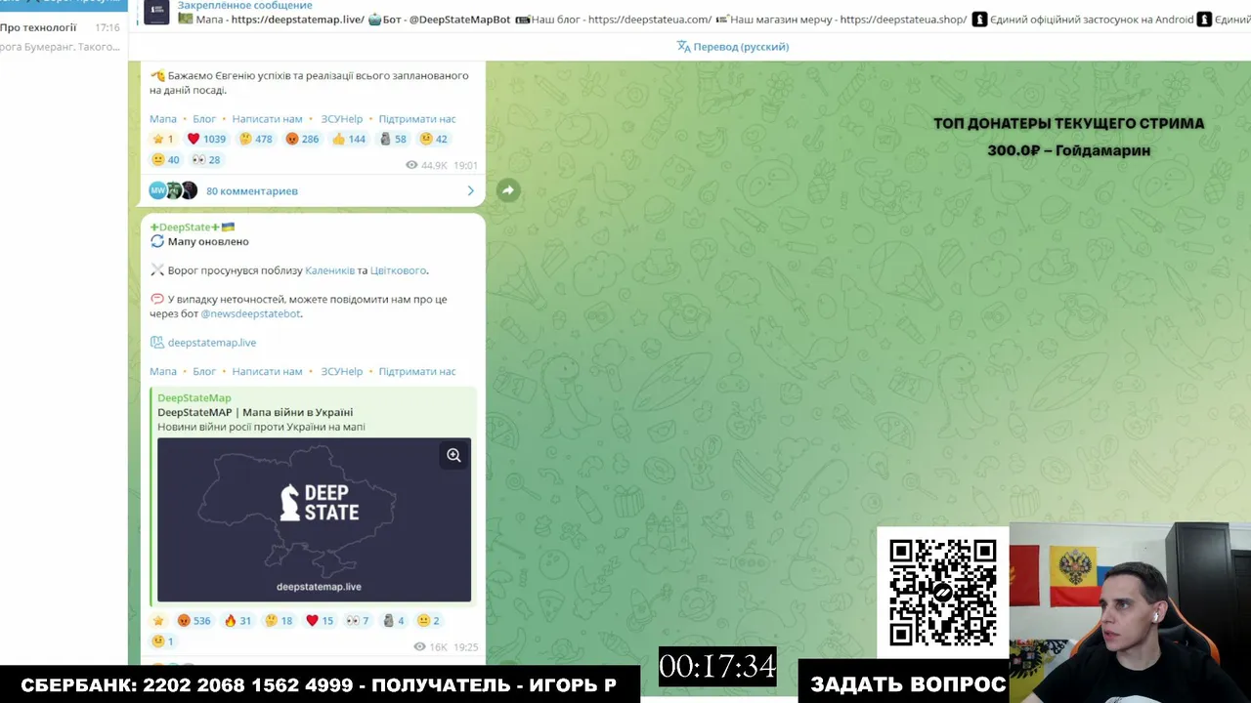Open pinned message channel thumbnail
This screenshot has width=1251, height=703.
coord(156,12)
